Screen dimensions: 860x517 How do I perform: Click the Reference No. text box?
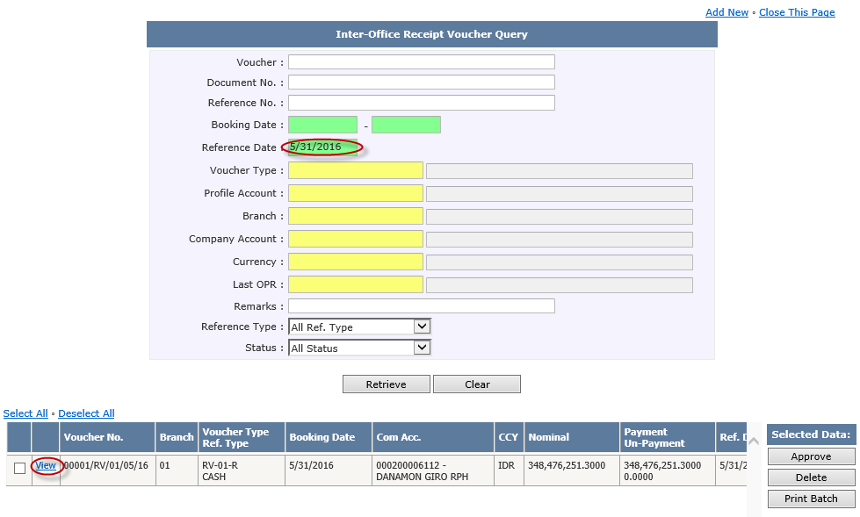click(x=421, y=103)
